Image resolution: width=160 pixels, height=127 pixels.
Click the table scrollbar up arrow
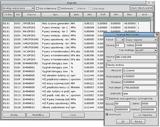(152, 19)
